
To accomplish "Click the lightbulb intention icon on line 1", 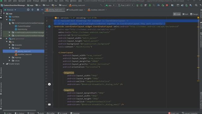I will 56,18.
